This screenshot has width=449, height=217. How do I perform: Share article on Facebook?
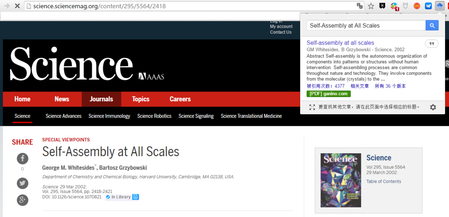coord(22,158)
